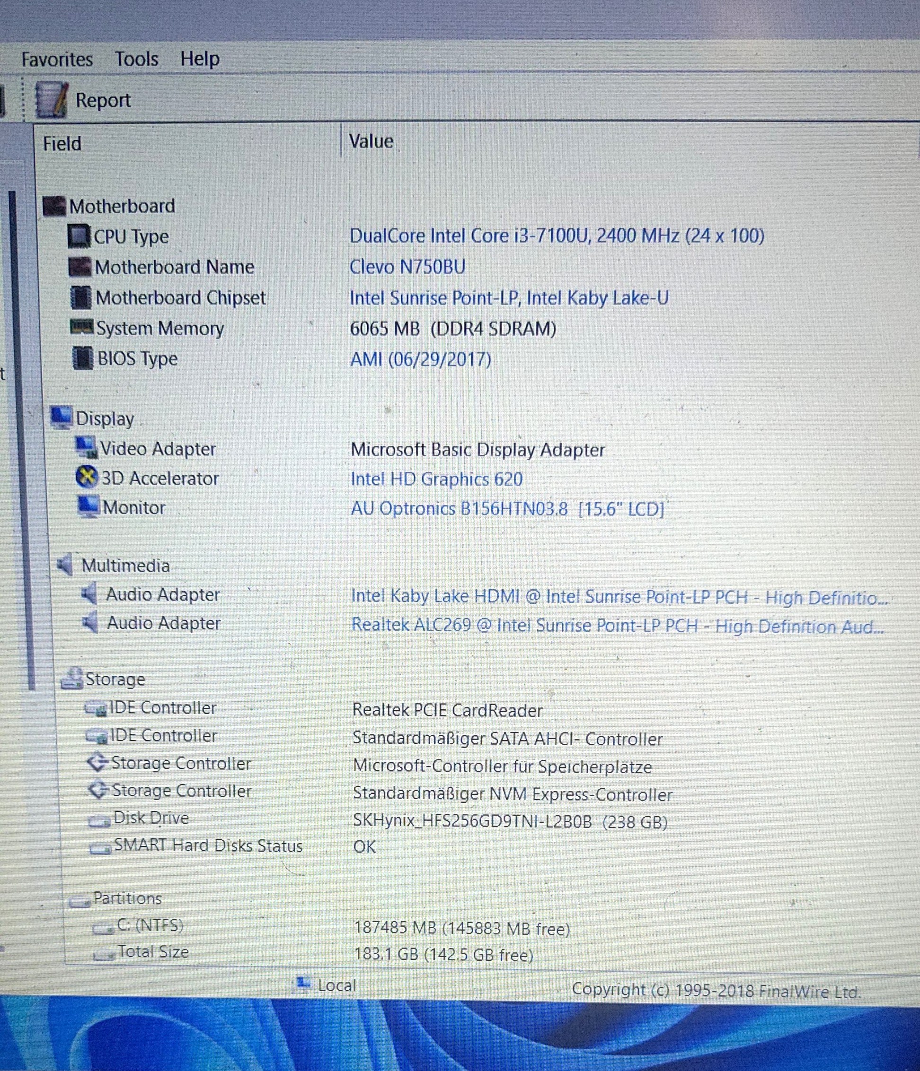This screenshot has height=1071, width=920.
Task: Click the Partitions group icon
Action: pos(80,901)
